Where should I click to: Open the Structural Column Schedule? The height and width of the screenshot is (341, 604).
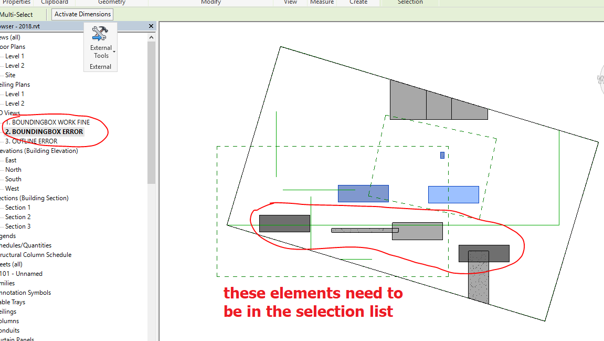point(36,254)
